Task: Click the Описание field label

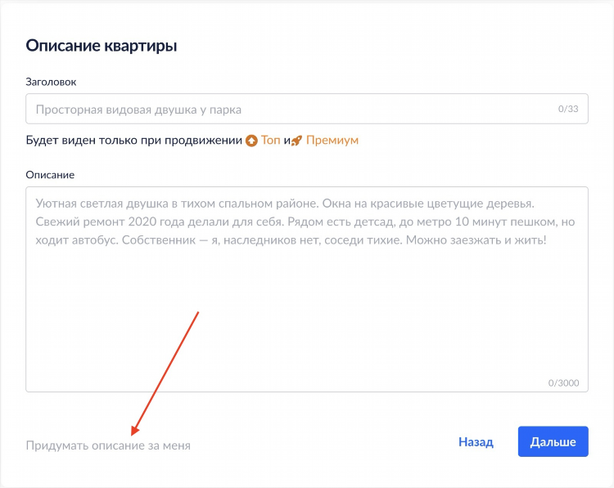Action: coord(50,174)
